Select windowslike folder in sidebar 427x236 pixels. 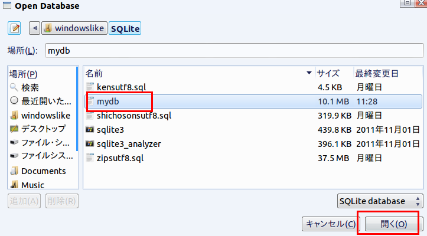pyautogui.click(x=41, y=115)
